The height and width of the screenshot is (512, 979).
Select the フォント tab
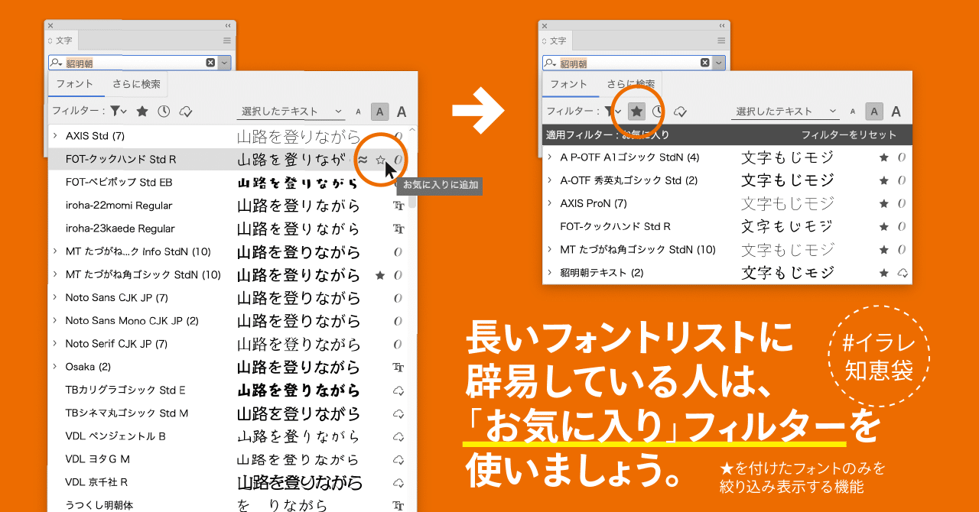pyautogui.click(x=76, y=84)
